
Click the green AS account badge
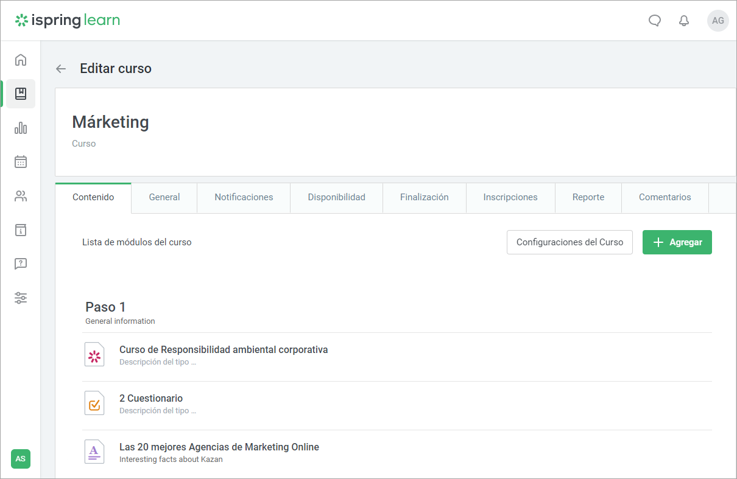click(x=21, y=458)
